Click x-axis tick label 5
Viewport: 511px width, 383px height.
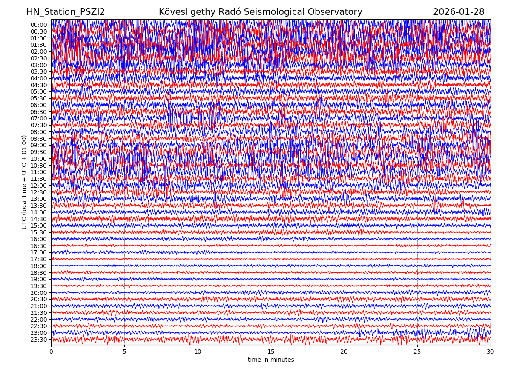tap(124, 352)
